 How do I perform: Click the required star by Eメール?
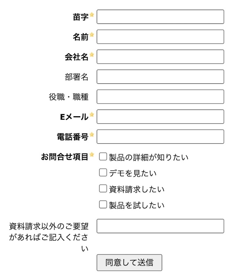click(x=92, y=115)
